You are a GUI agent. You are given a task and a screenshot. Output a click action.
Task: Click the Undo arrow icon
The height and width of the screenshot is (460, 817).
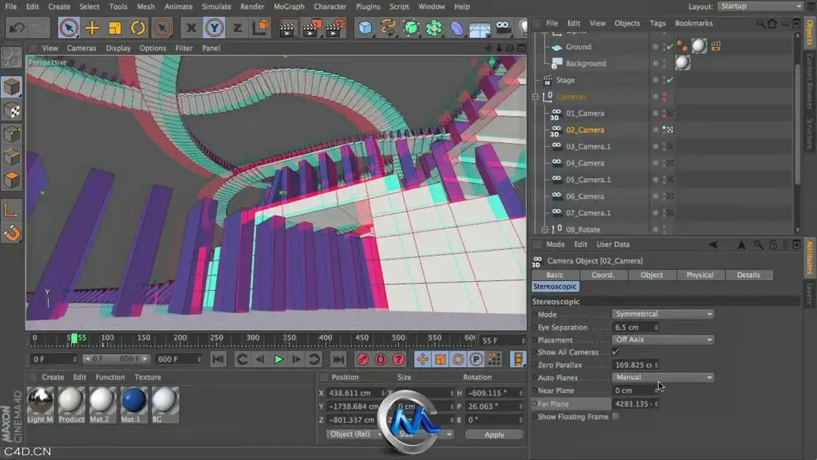click(16, 28)
